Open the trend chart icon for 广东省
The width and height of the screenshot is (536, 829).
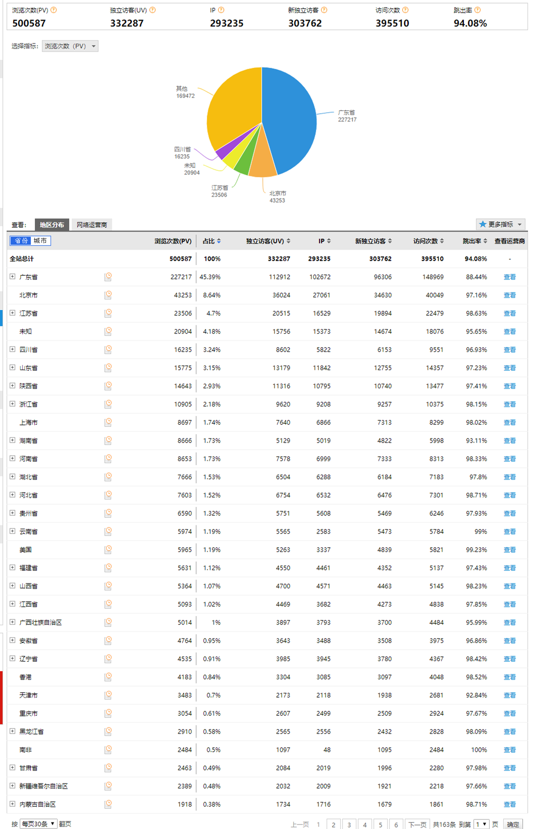[108, 277]
